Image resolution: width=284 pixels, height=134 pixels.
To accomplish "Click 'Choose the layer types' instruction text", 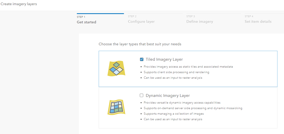I will point(140,44).
